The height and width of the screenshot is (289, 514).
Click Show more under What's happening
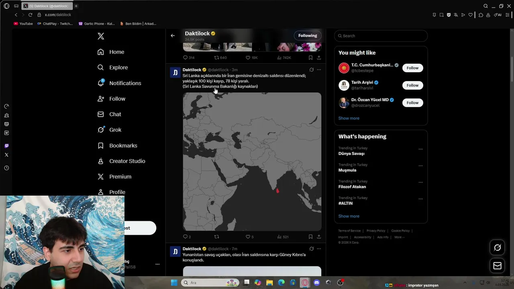click(349, 216)
